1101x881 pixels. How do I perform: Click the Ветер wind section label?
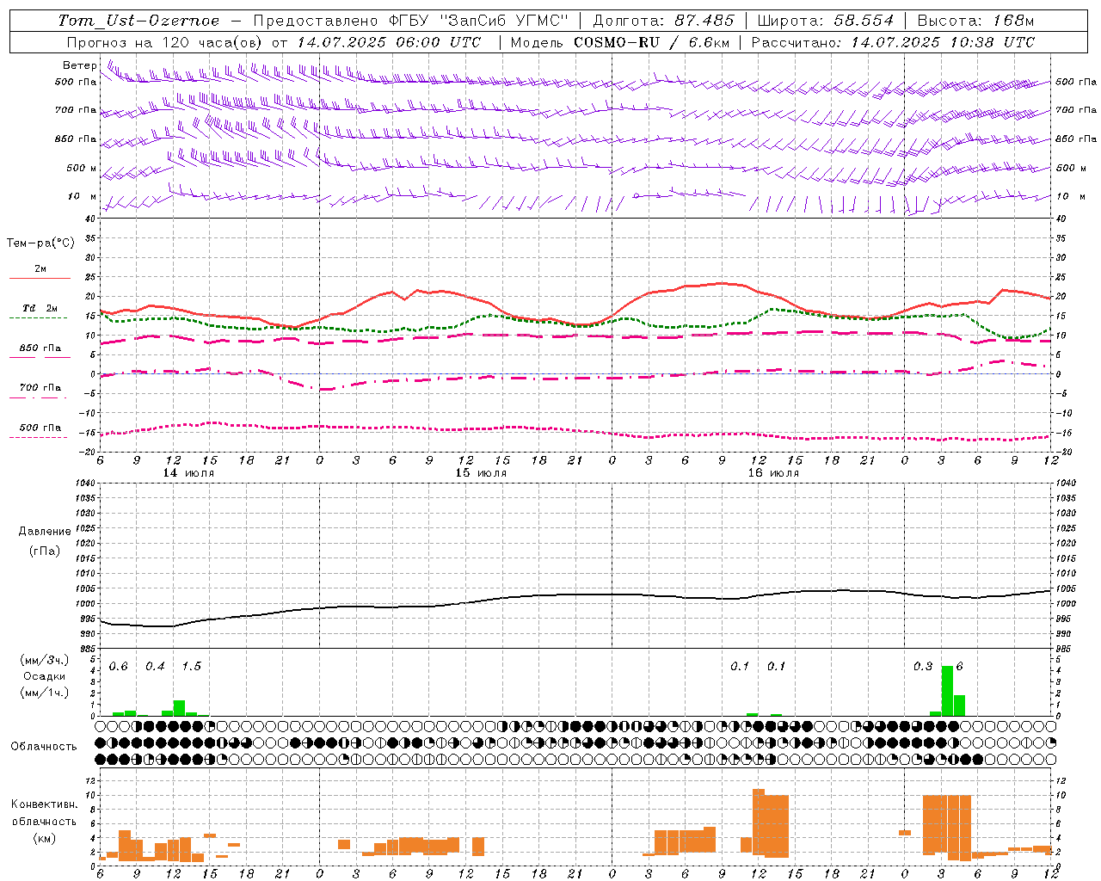click(79, 65)
